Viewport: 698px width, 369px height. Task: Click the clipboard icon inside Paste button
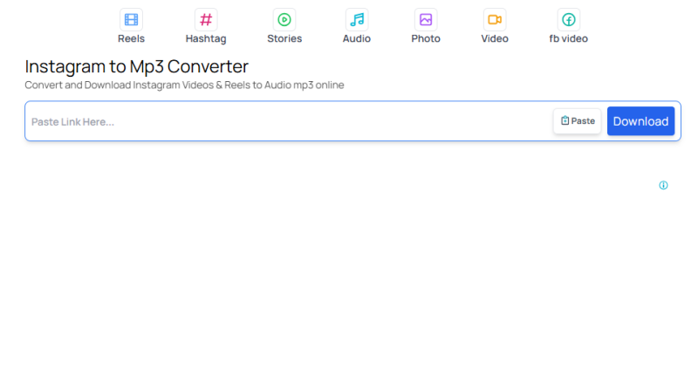(x=565, y=121)
